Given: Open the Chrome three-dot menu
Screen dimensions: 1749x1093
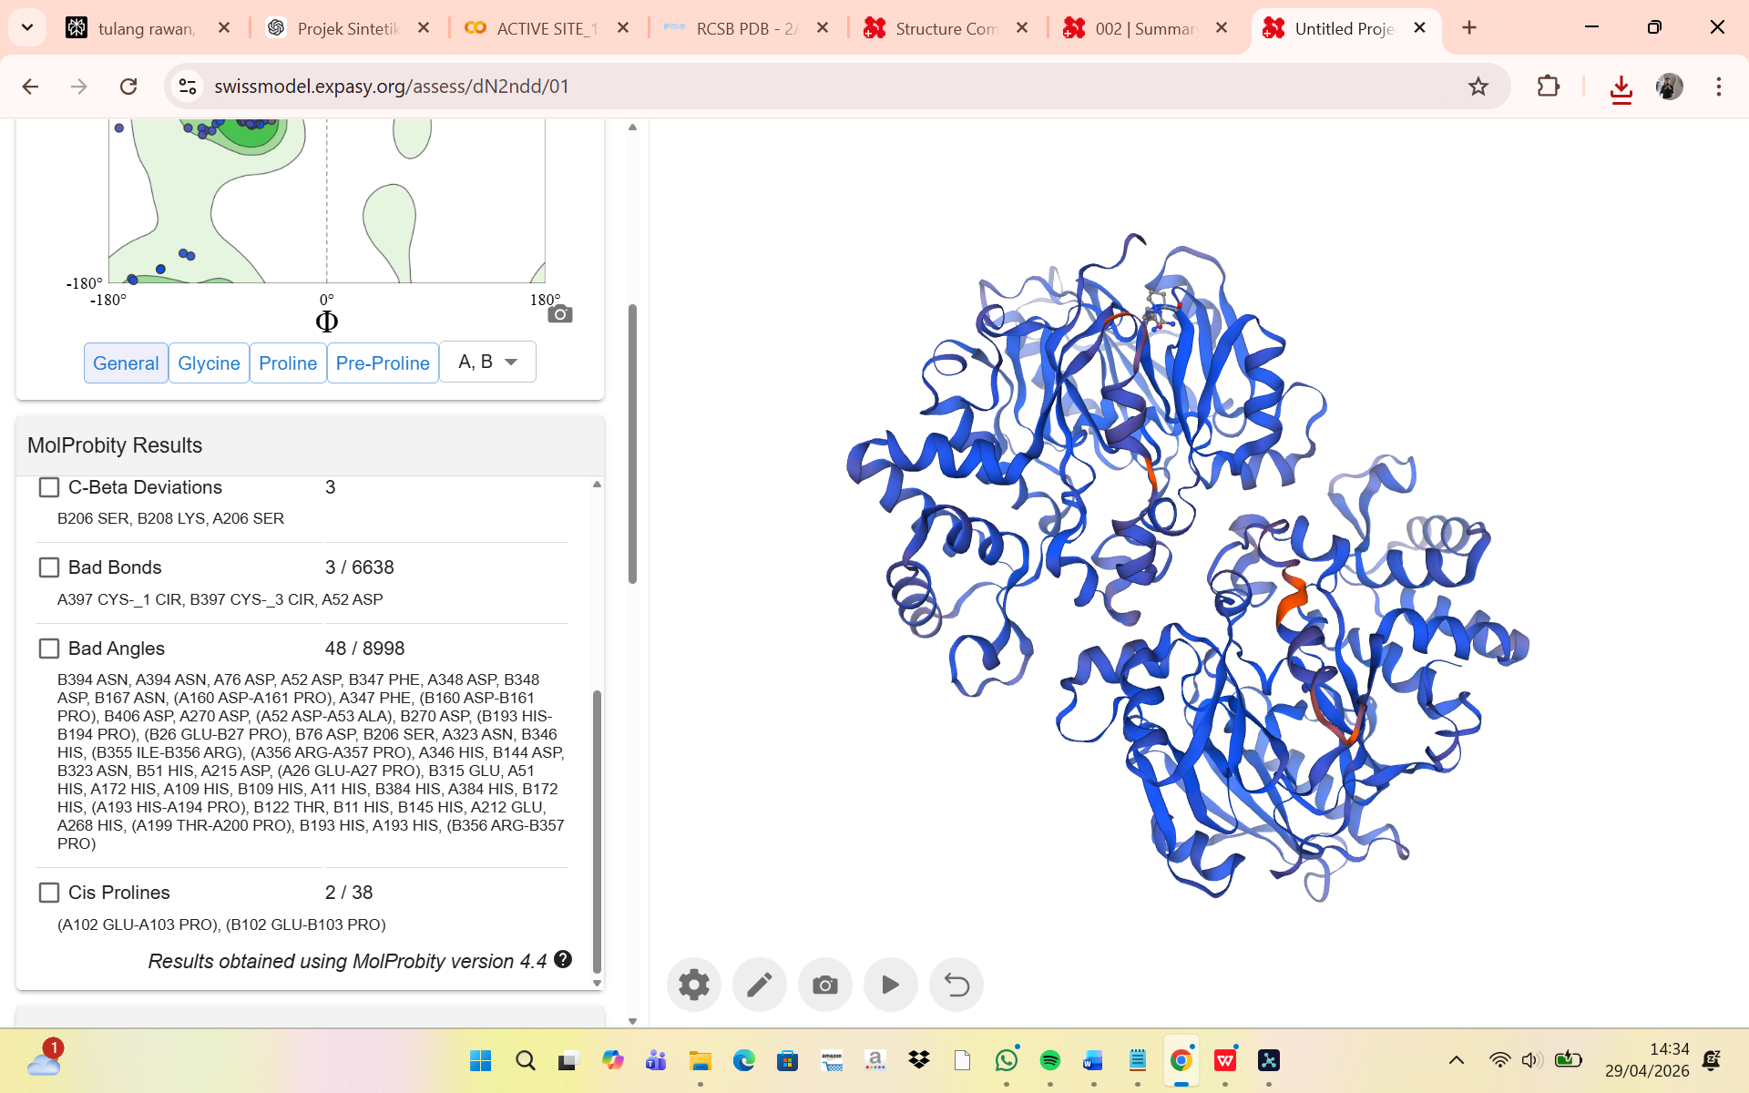Looking at the screenshot, I should (1719, 87).
